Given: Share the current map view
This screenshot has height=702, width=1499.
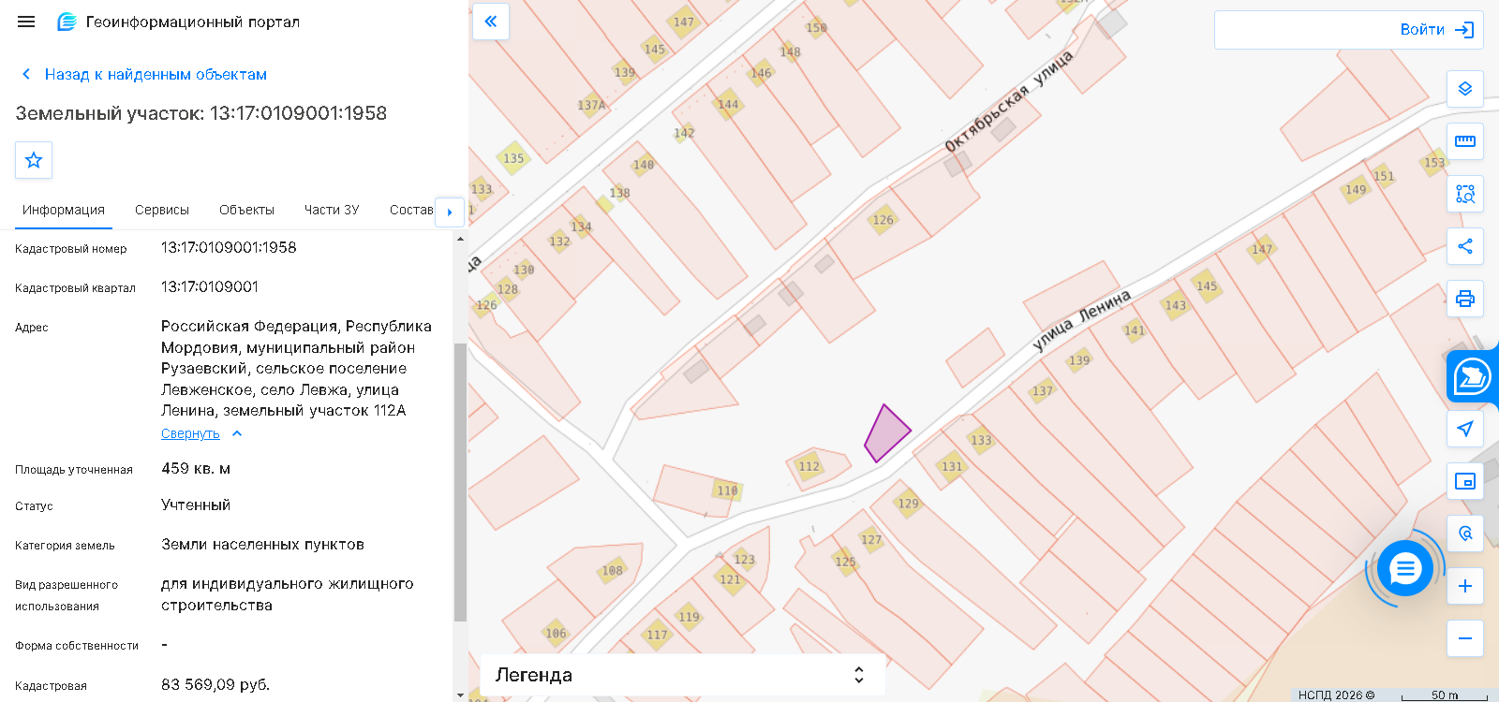Looking at the screenshot, I should (1465, 246).
